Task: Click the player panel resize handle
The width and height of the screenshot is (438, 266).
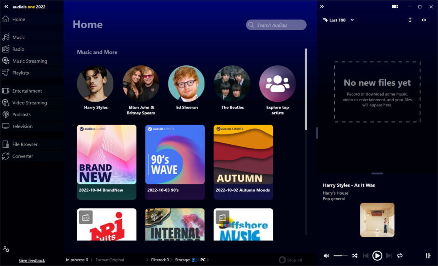Action: click(x=377, y=173)
